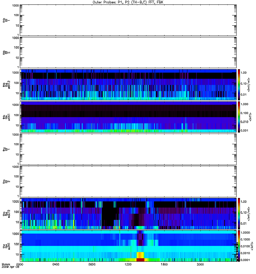Image resolution: width=256 pixels, height=274 pixels.
Task: Click the '0400' time tick label
Action: 56,264
